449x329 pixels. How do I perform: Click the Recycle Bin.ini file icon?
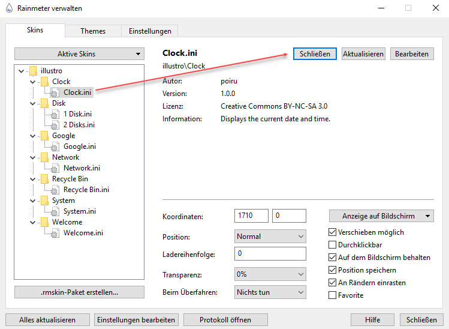(55, 190)
